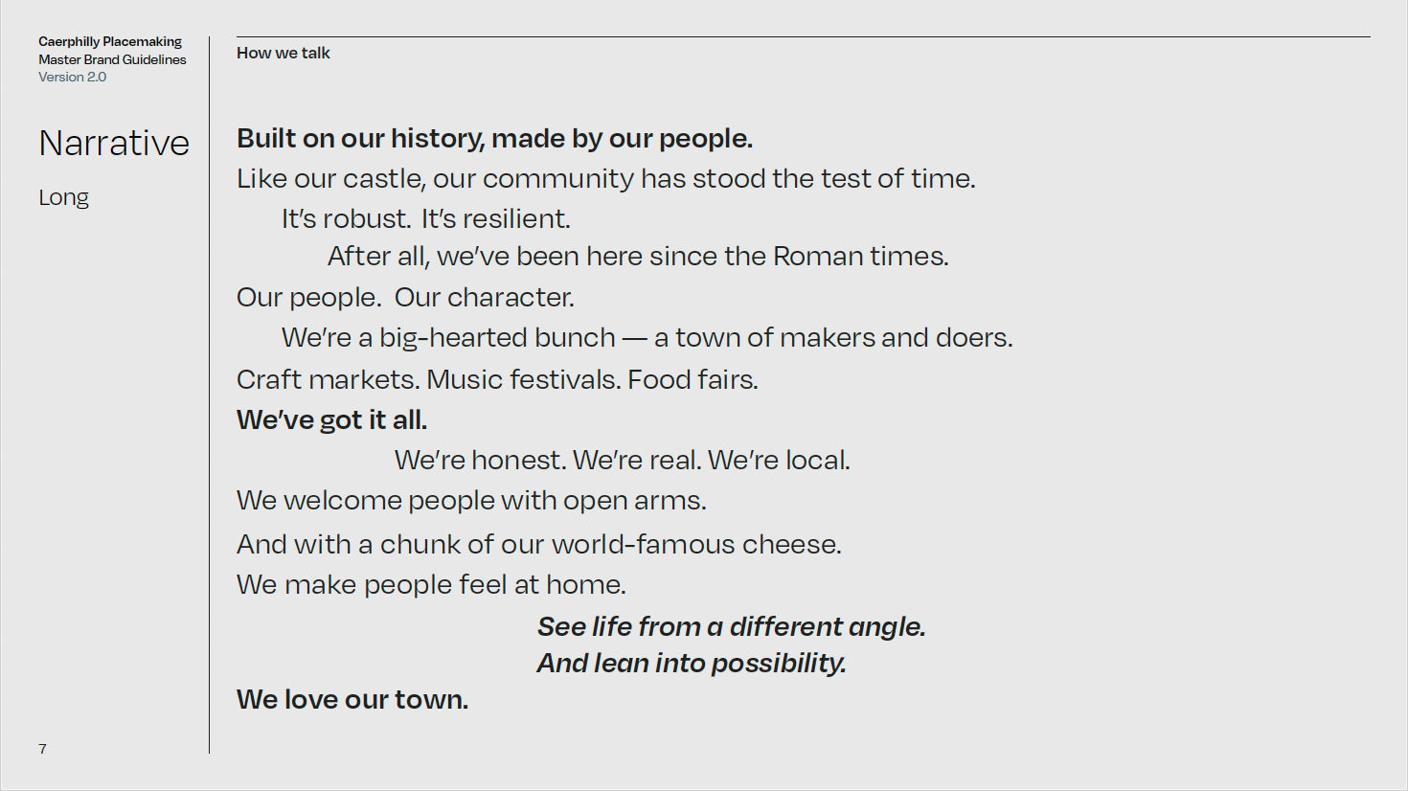
Task: Click italic 'See life from a different angle.'
Action: pyautogui.click(x=732, y=627)
